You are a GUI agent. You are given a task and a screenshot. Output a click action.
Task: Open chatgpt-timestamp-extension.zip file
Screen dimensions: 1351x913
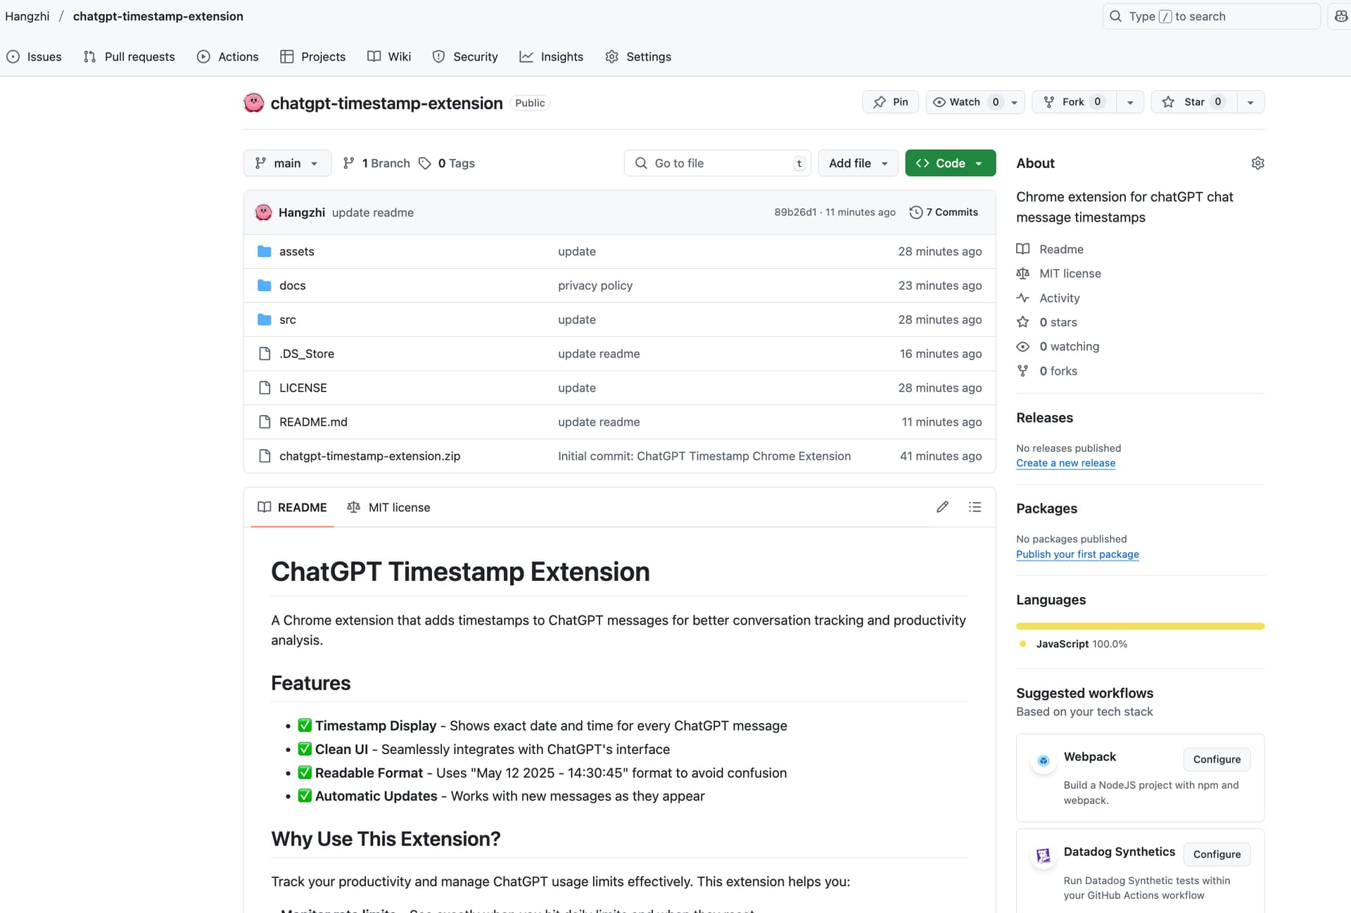point(369,456)
